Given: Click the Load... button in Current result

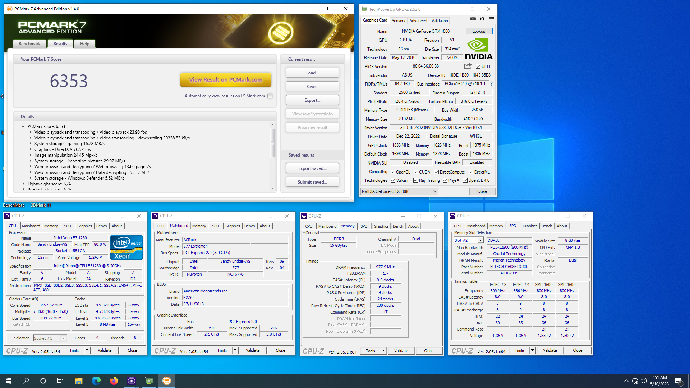Looking at the screenshot, I should [x=312, y=73].
